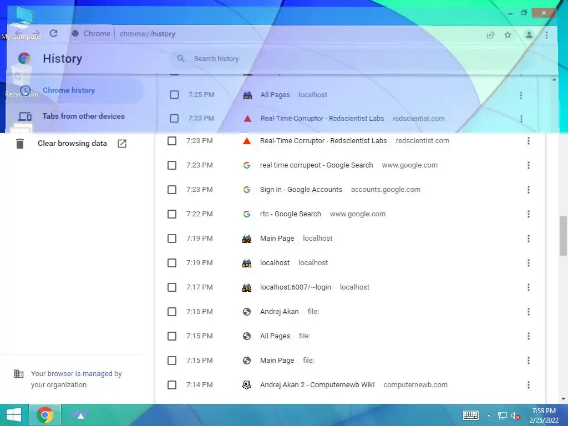Select checkbox for Sign in - Google Accounts
Screen dimensions: 568x426
click(172, 190)
